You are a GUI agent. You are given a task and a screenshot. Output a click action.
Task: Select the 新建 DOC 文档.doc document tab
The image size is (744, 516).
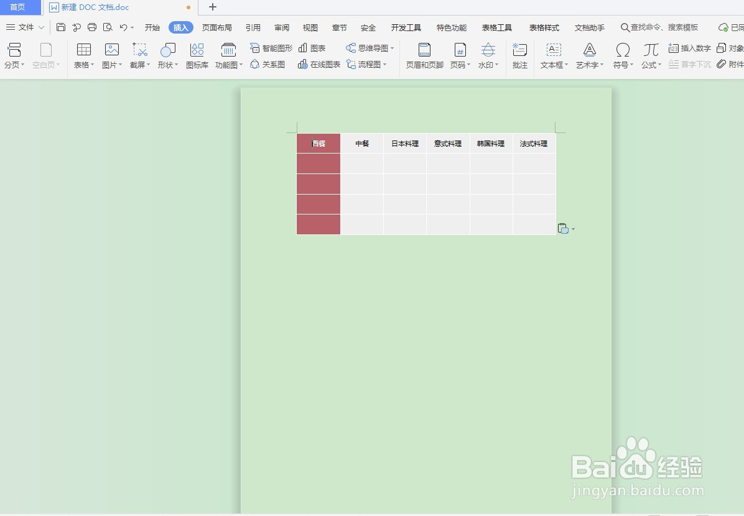121,7
